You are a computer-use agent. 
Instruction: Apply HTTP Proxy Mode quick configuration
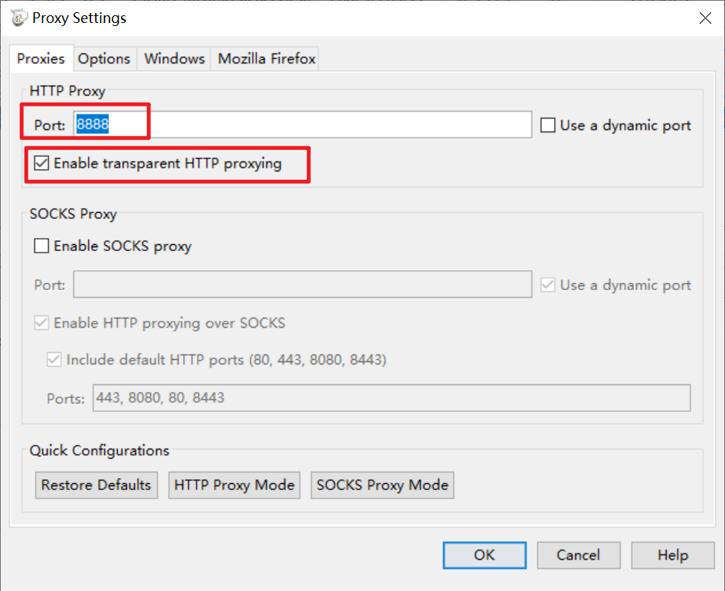pos(234,485)
